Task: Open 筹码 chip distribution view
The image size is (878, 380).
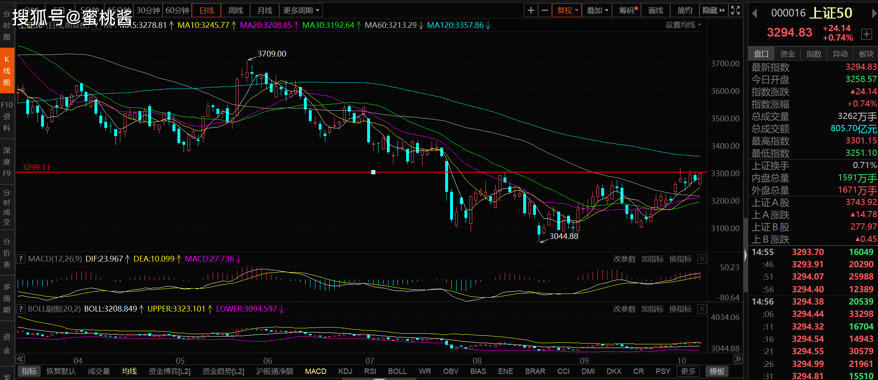Action: coord(627,10)
